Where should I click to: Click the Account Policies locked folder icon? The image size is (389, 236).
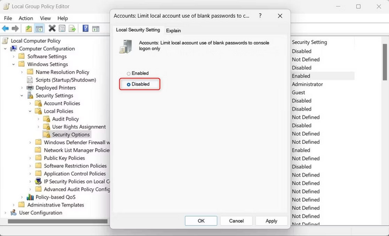(x=38, y=103)
